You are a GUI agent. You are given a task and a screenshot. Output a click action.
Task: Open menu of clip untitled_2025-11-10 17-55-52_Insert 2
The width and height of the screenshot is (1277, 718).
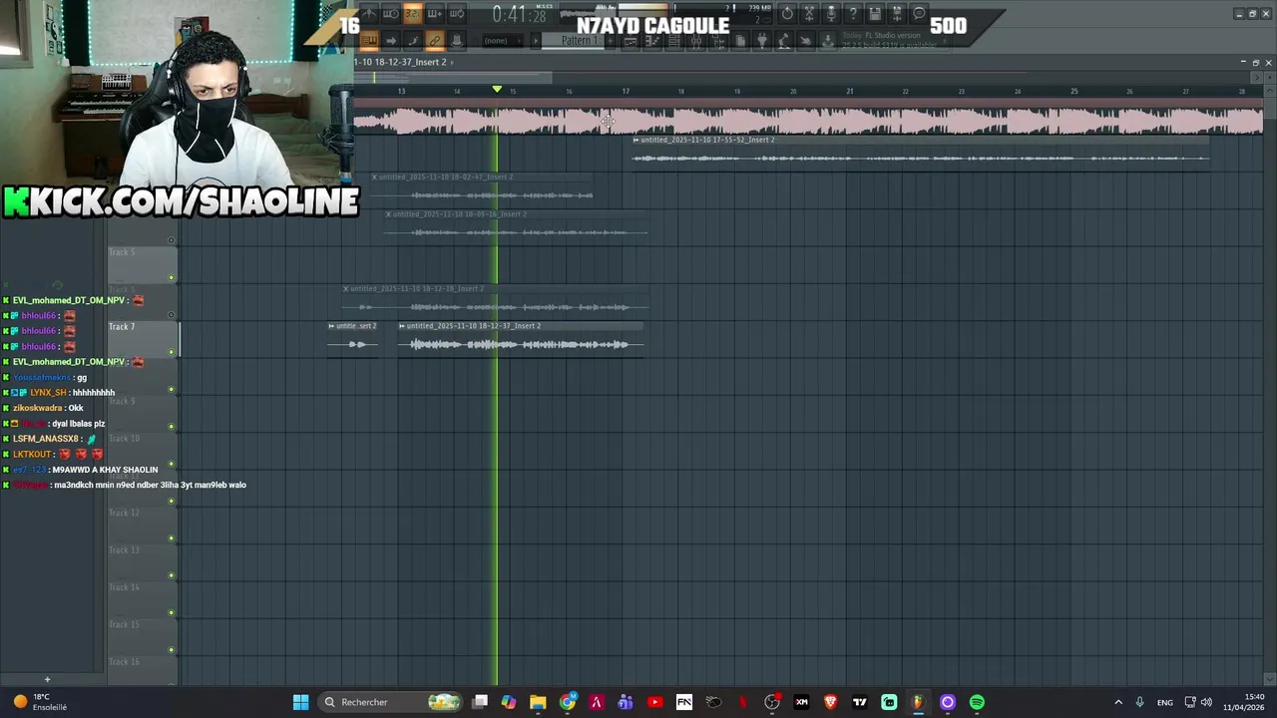click(637, 140)
